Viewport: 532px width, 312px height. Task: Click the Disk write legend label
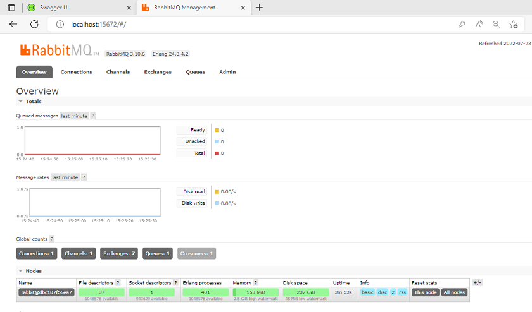tap(192, 203)
